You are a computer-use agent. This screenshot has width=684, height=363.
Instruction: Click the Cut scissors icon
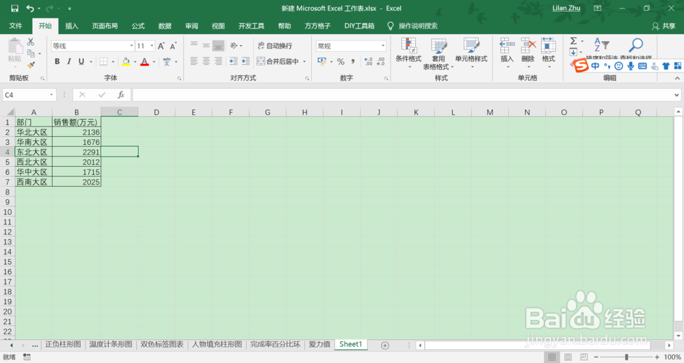pos(31,42)
